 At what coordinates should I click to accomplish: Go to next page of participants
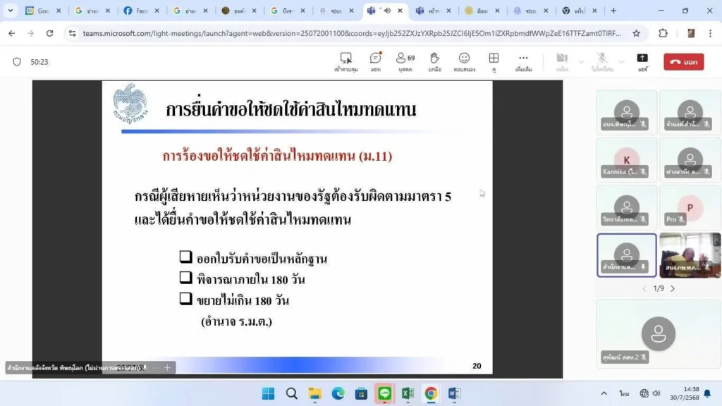pos(673,288)
